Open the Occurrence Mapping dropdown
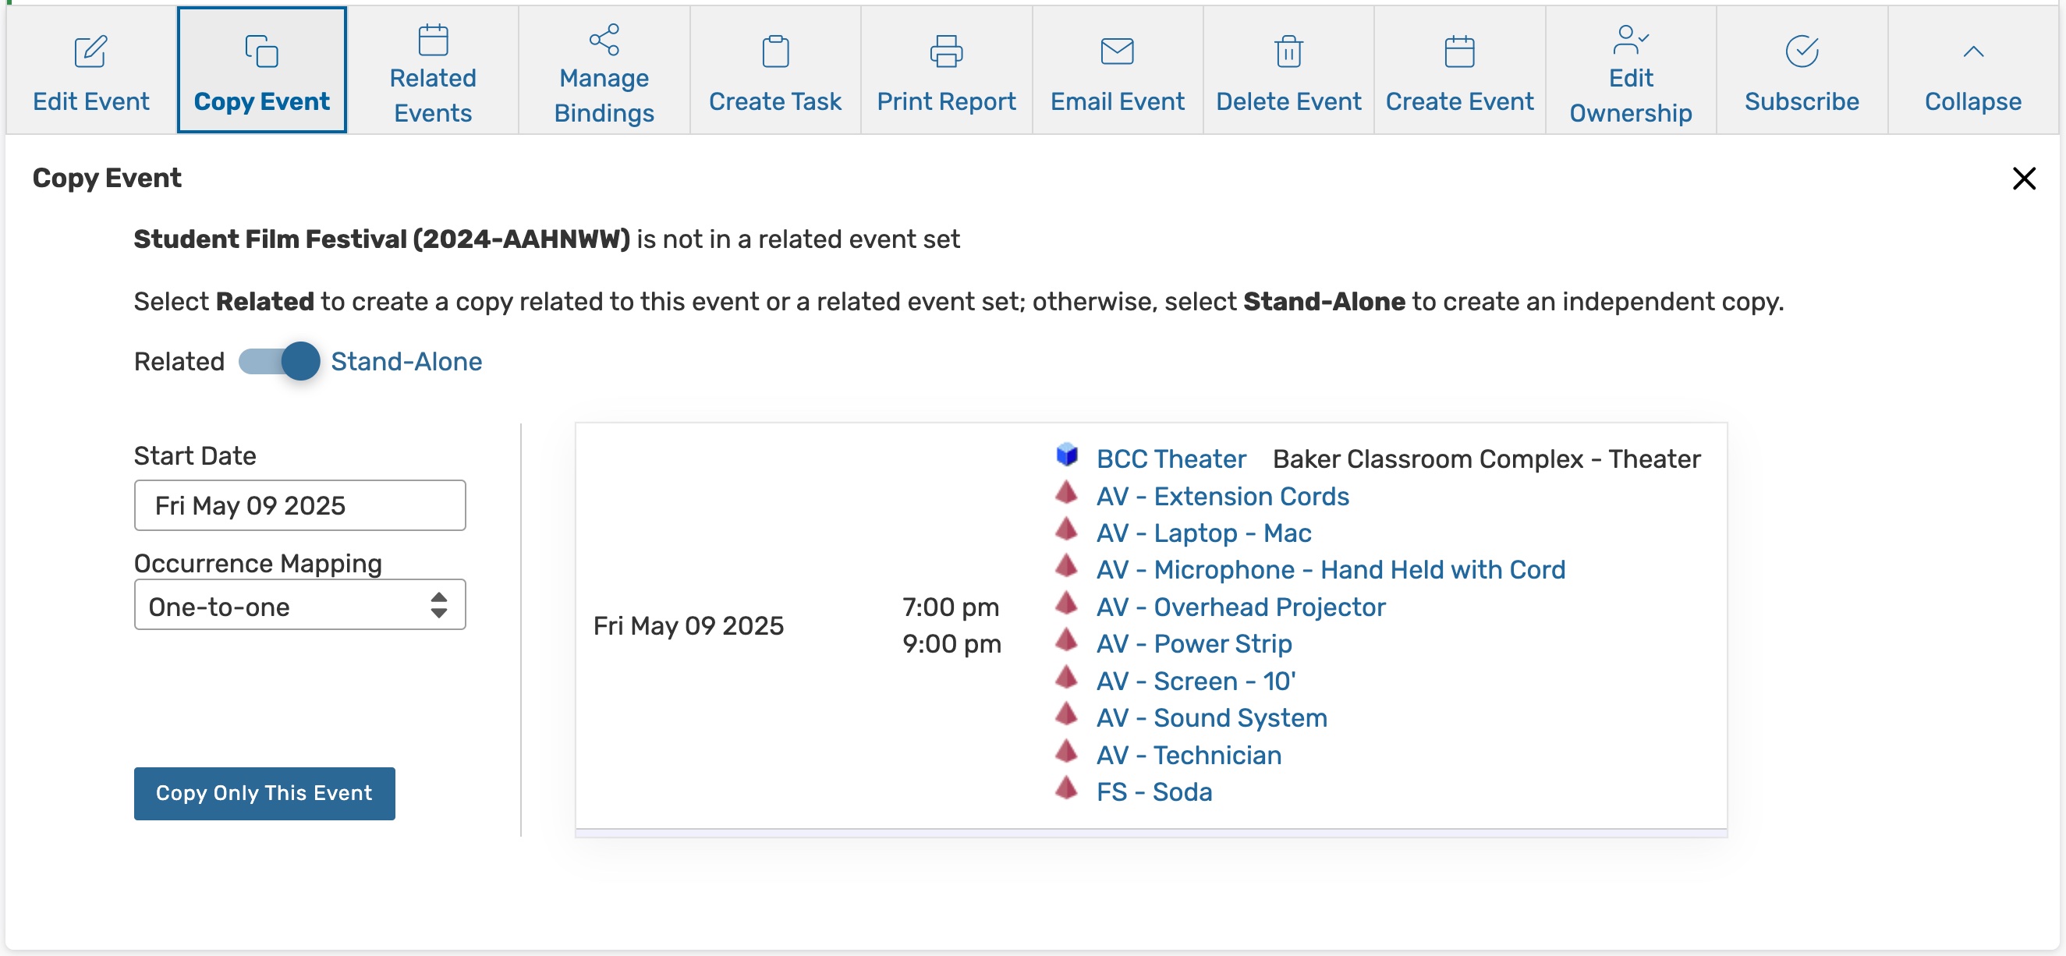This screenshot has width=2066, height=956. coord(299,607)
